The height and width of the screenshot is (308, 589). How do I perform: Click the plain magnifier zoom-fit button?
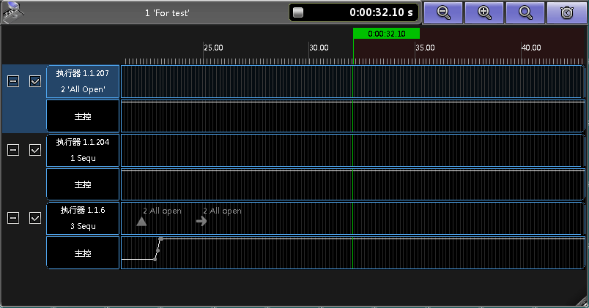(x=525, y=12)
